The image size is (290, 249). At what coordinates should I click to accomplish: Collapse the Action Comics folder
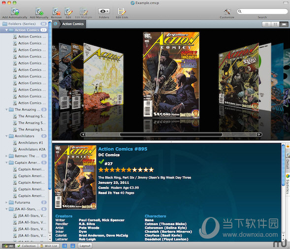pos(6,30)
